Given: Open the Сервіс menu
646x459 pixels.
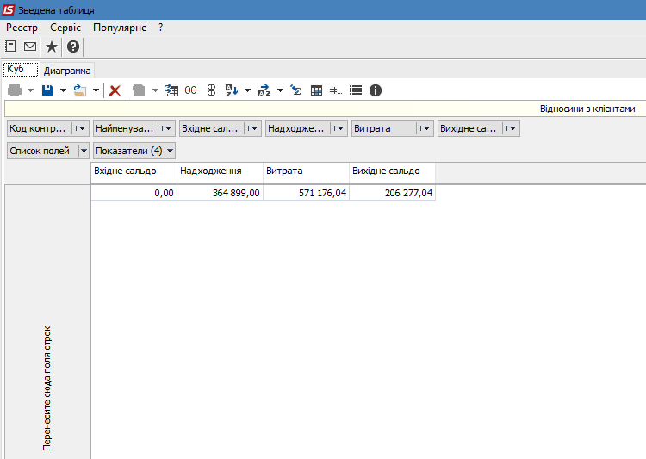Looking at the screenshot, I should pos(65,28).
